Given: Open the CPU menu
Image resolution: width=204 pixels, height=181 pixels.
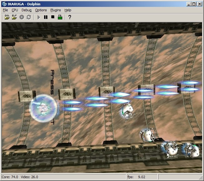Looking at the screenshot, I should pos(15,10).
